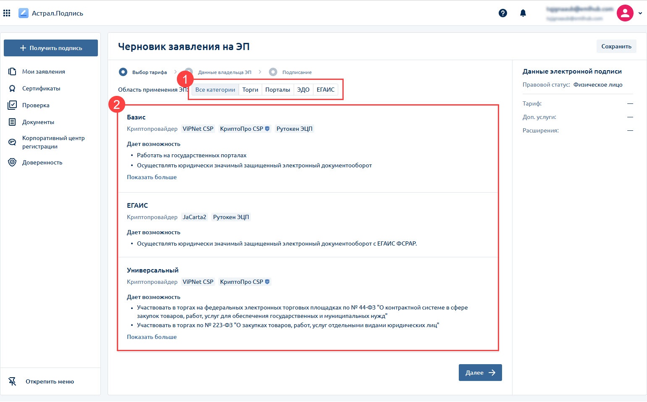647x402 pixels.
Task: Expand the account dropdown arrow
Action: point(640,13)
